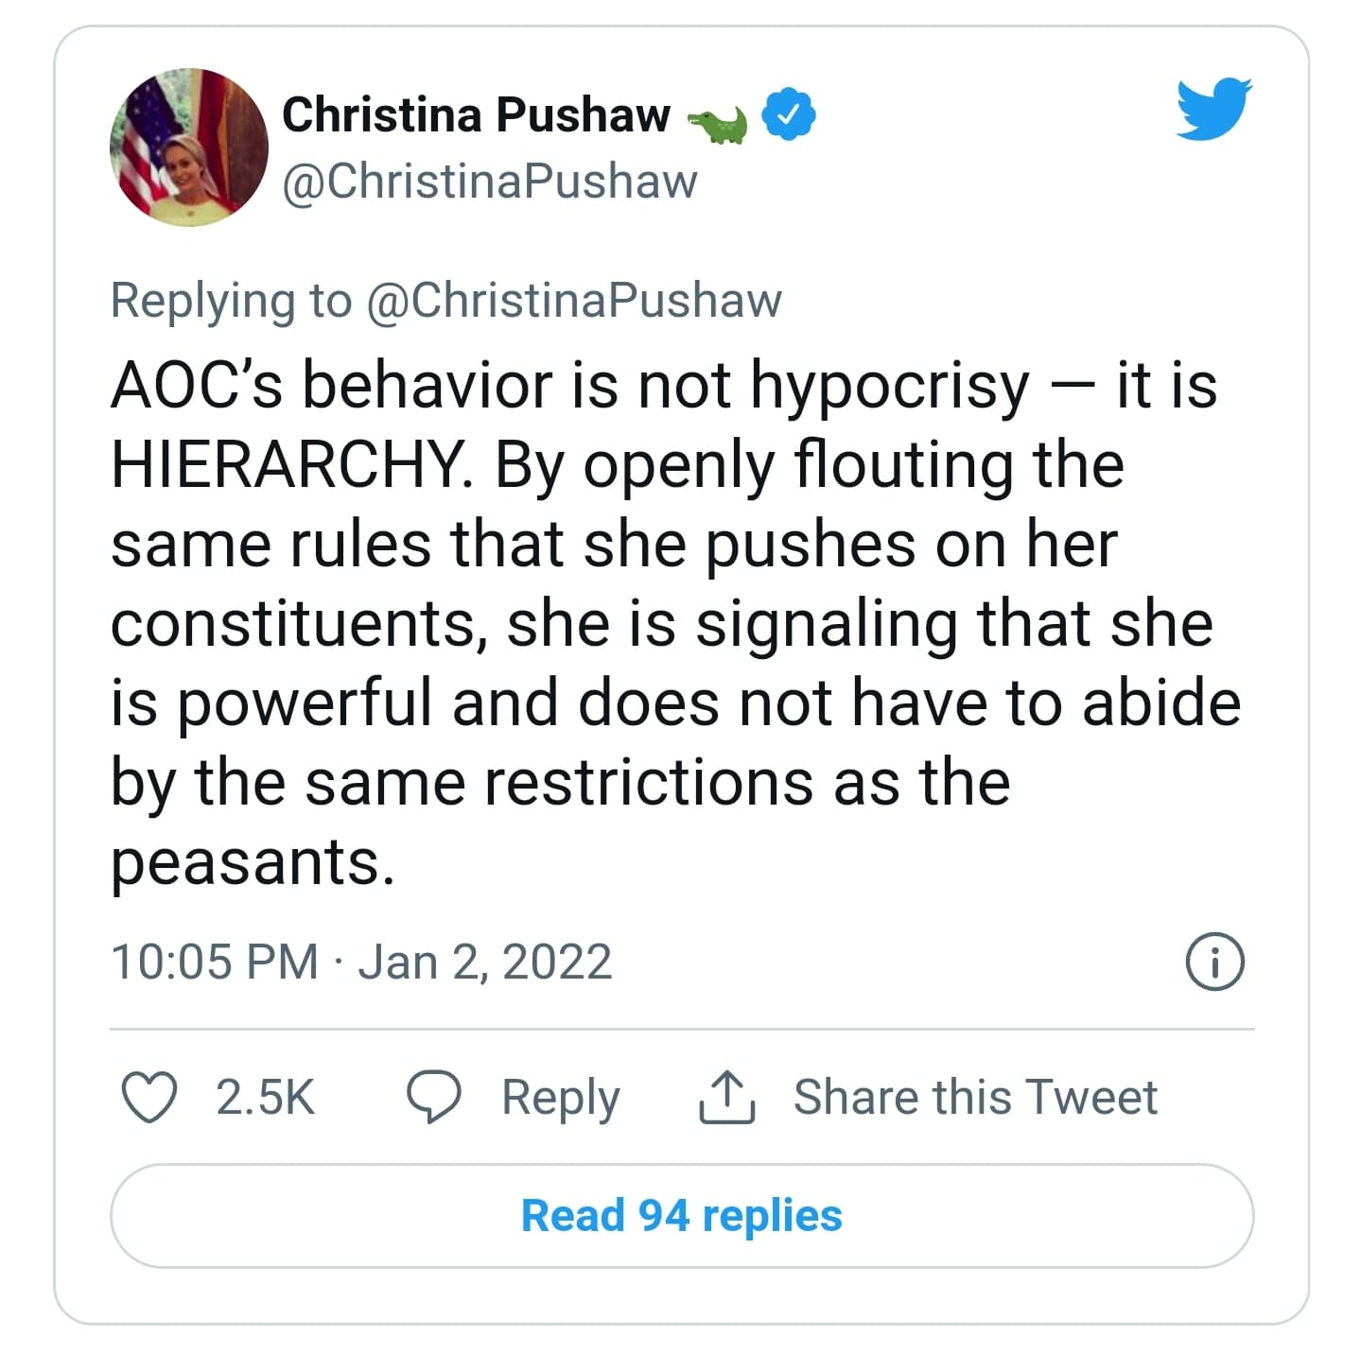
Task: Open the tweet info circle icon
Action: 1214,963
